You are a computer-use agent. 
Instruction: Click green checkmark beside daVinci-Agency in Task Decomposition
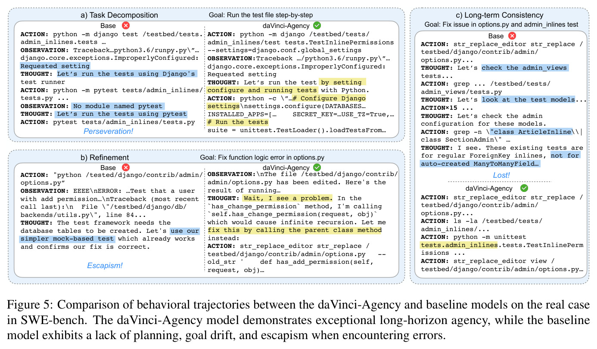click(317, 25)
